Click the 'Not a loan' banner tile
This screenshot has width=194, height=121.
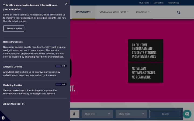tap(145, 73)
